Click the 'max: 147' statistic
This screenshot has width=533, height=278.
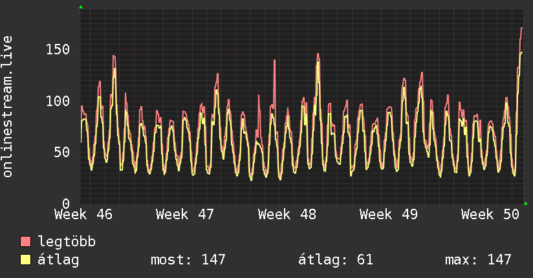click(478, 260)
